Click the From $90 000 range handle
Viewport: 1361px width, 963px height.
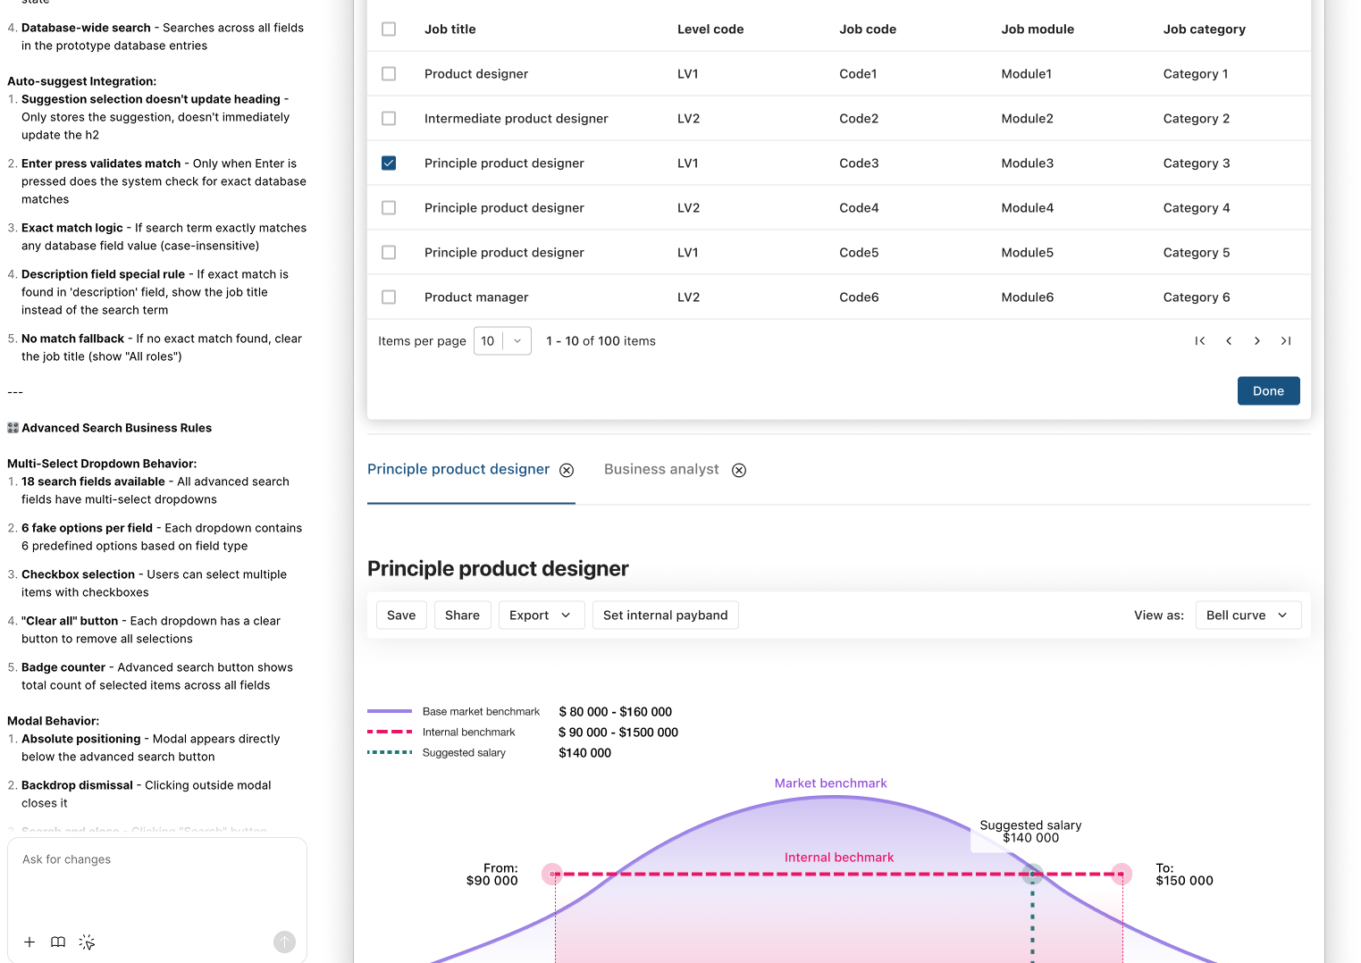[x=552, y=874]
